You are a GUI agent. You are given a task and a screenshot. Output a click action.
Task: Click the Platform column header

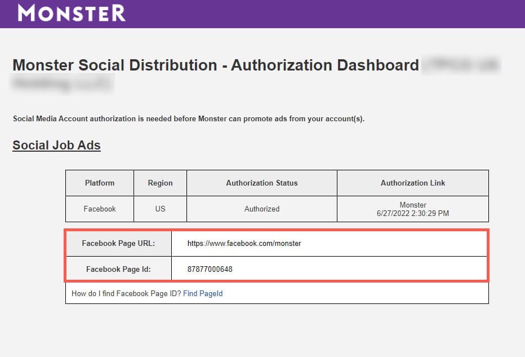point(100,183)
